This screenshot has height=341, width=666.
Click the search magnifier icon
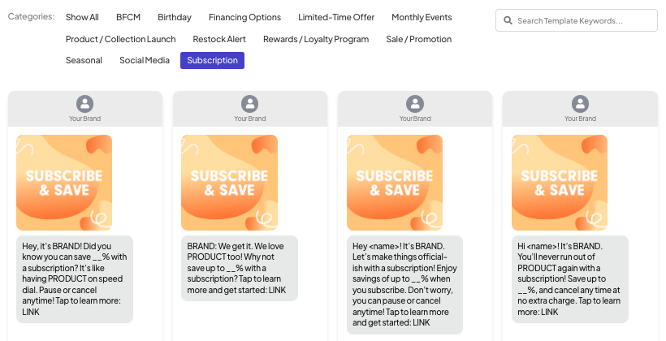508,20
